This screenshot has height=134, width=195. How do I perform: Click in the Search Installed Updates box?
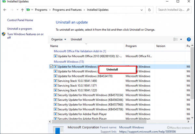(x=172, y=10)
